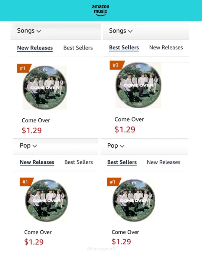Click Come Over title in Pop New Releases
The height and width of the screenshot is (253, 202).
point(38,232)
